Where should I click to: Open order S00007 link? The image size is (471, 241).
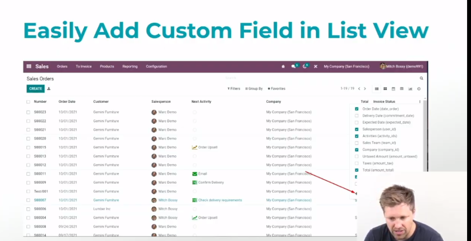click(x=40, y=200)
